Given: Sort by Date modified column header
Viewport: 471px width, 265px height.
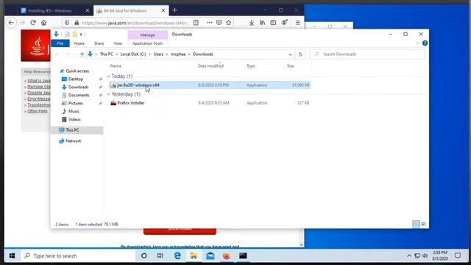Looking at the screenshot, I should (210, 66).
